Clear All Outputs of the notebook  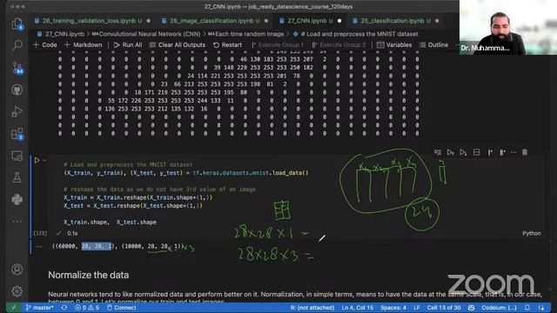coord(178,45)
